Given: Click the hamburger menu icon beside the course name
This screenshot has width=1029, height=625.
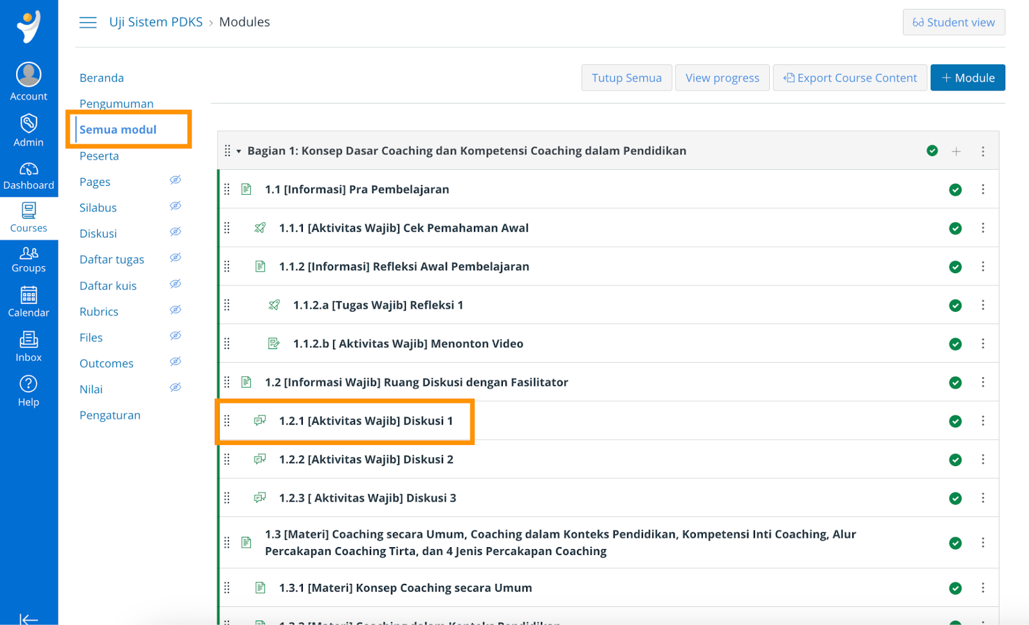Looking at the screenshot, I should tap(88, 23).
